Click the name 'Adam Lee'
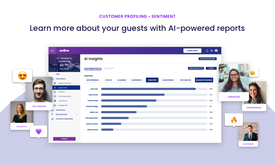Image resolution: width=275 pixels, height=165 pixels. [94, 112]
